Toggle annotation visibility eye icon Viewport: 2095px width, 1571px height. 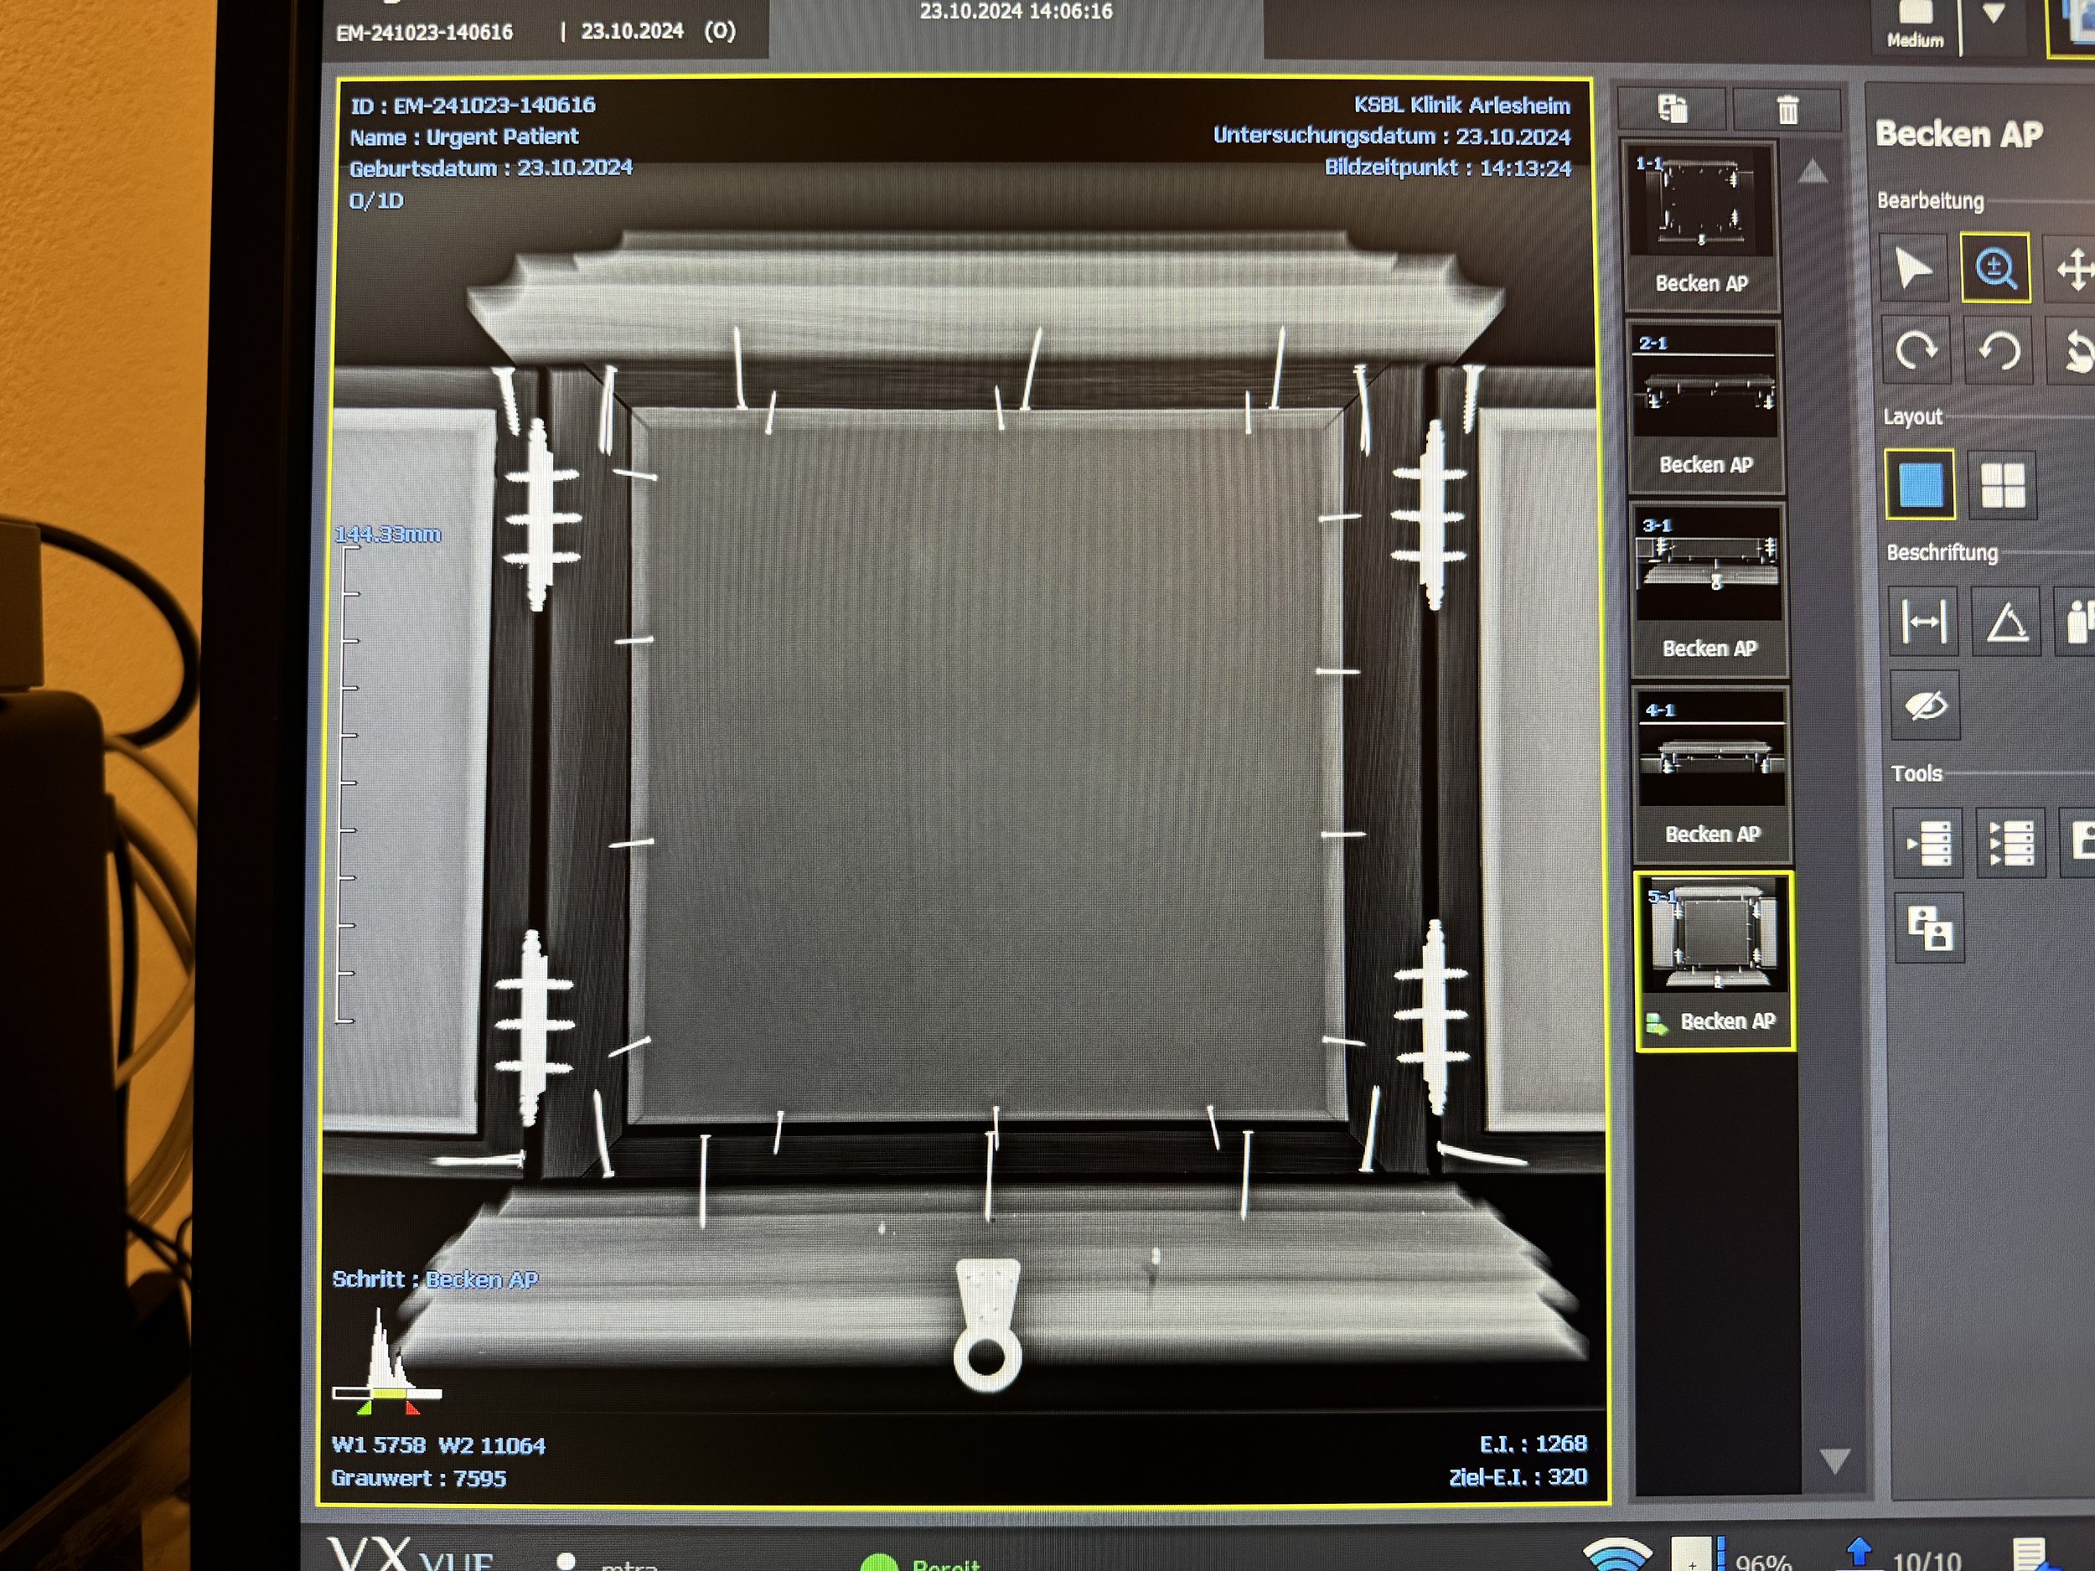point(1926,705)
